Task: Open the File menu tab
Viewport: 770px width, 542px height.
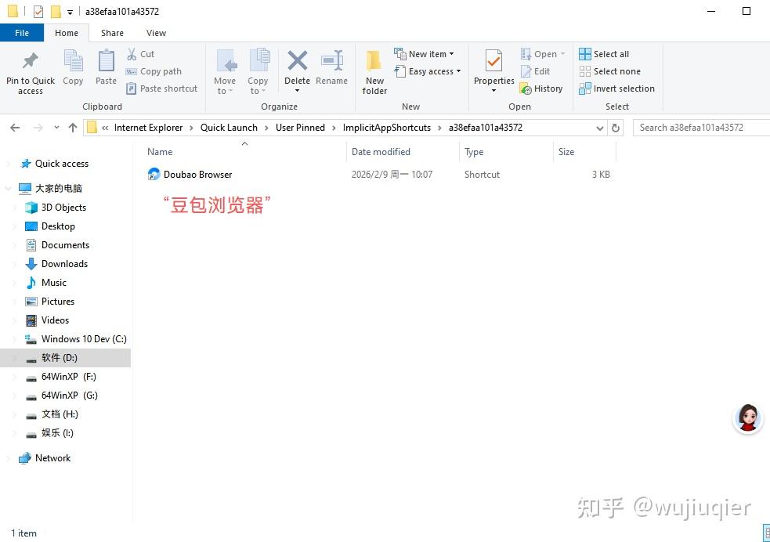Action: pyautogui.click(x=22, y=33)
